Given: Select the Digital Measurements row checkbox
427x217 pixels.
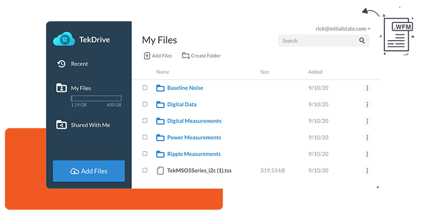Looking at the screenshot, I should click(145, 121).
